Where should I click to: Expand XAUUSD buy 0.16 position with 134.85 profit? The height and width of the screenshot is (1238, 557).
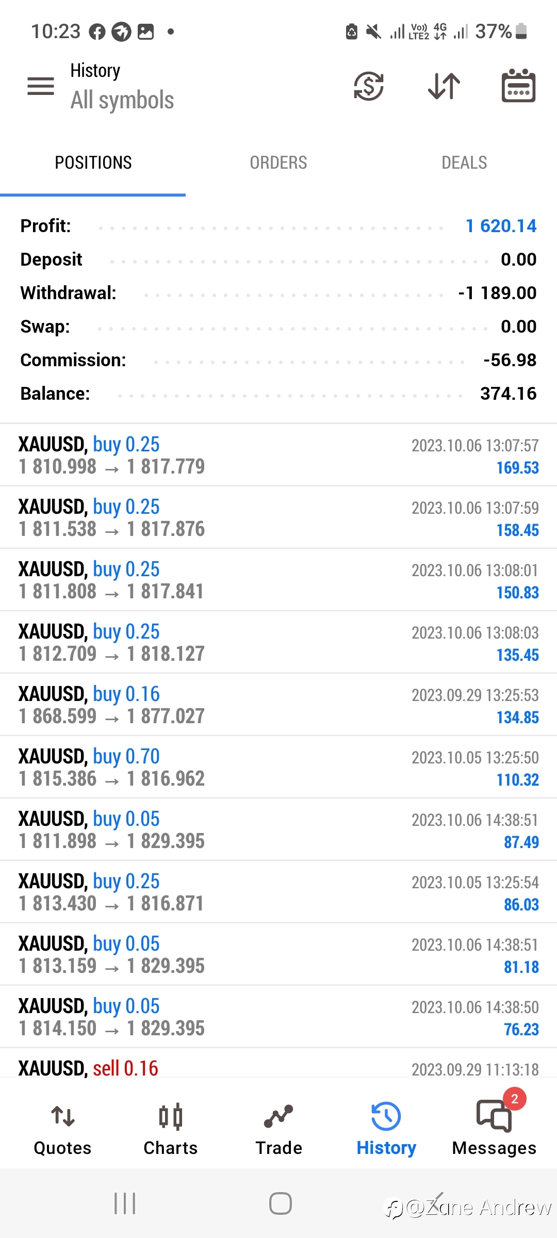point(278,705)
